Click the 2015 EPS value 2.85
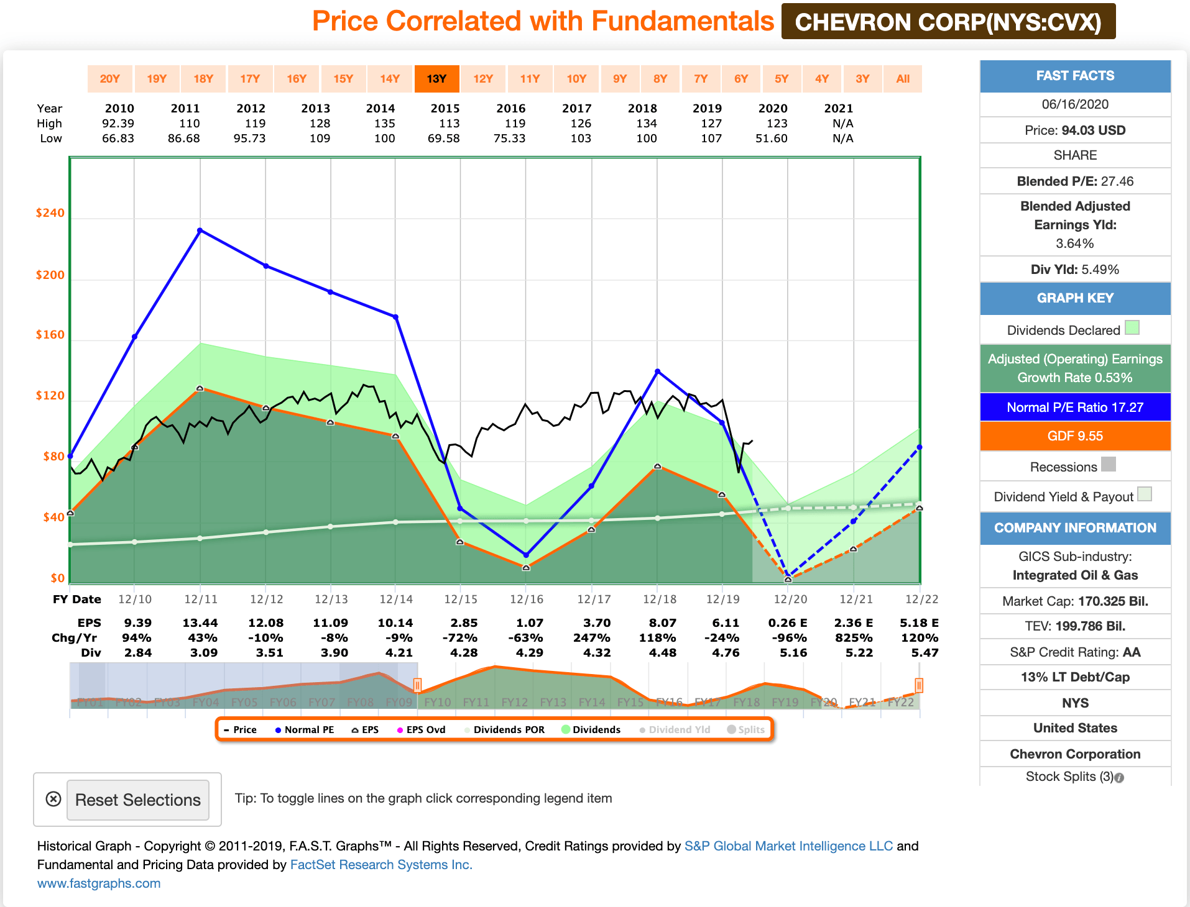The height and width of the screenshot is (907, 1190). click(464, 622)
